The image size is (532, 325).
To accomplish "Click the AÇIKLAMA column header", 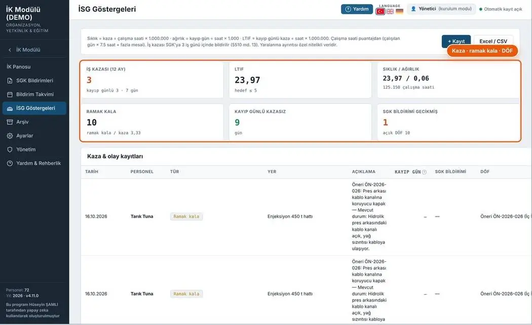I will (364, 172).
